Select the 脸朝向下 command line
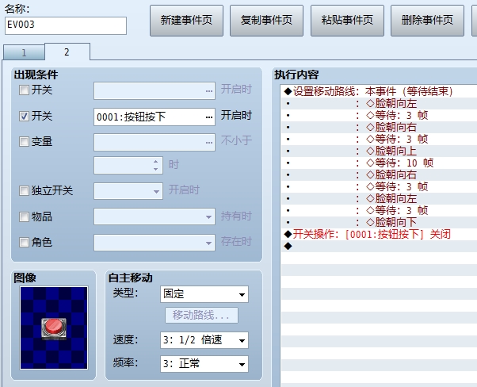The height and width of the screenshot is (387, 477). coord(379,222)
